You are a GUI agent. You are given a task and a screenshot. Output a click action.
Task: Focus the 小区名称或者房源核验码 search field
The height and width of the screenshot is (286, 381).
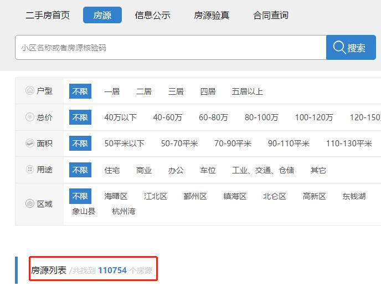tap(171, 48)
